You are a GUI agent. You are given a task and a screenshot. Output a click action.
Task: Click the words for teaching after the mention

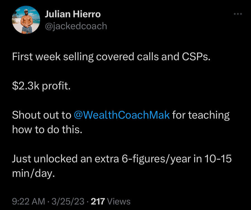pyautogui.click(x=201, y=115)
